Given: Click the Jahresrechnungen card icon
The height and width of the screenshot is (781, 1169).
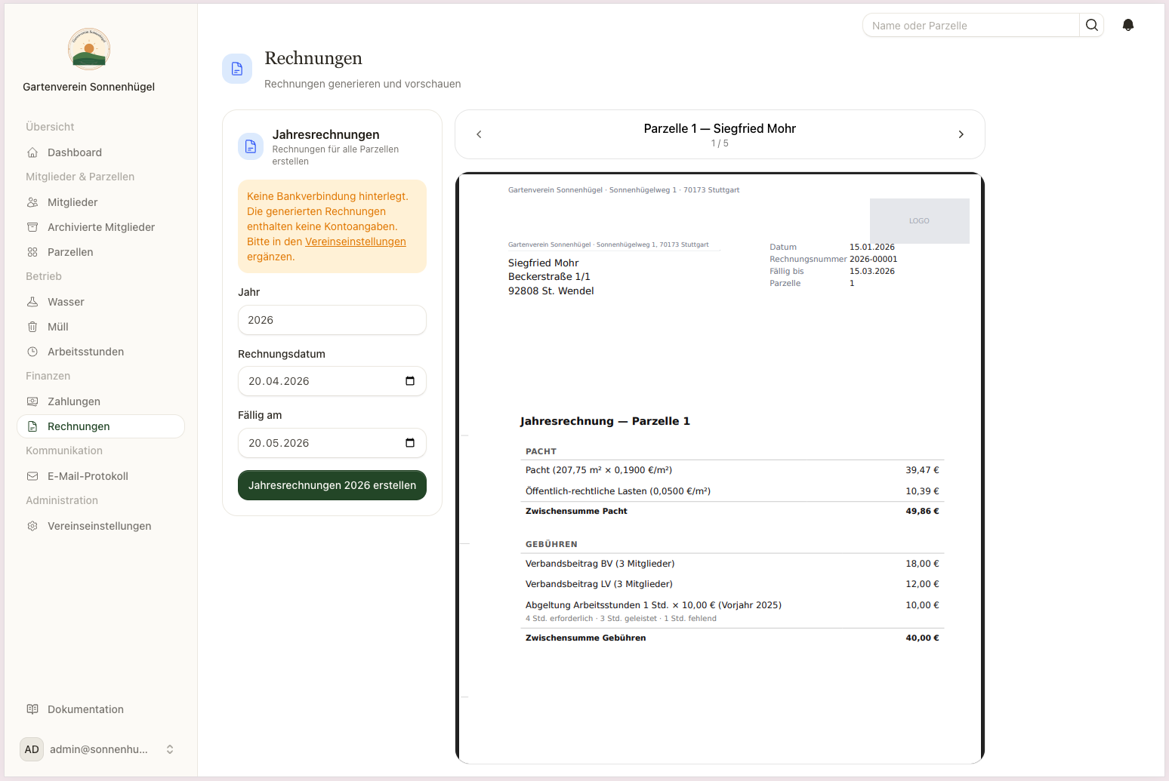Looking at the screenshot, I should tap(251, 146).
